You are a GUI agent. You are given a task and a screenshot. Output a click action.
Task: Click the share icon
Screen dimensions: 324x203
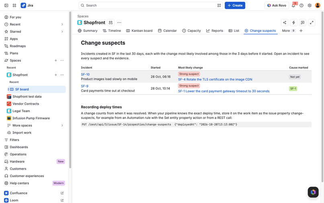285,23
